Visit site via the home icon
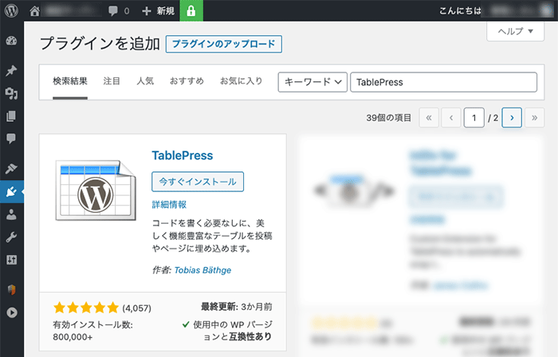Screen dimensions: 558x357 (x=34, y=11)
